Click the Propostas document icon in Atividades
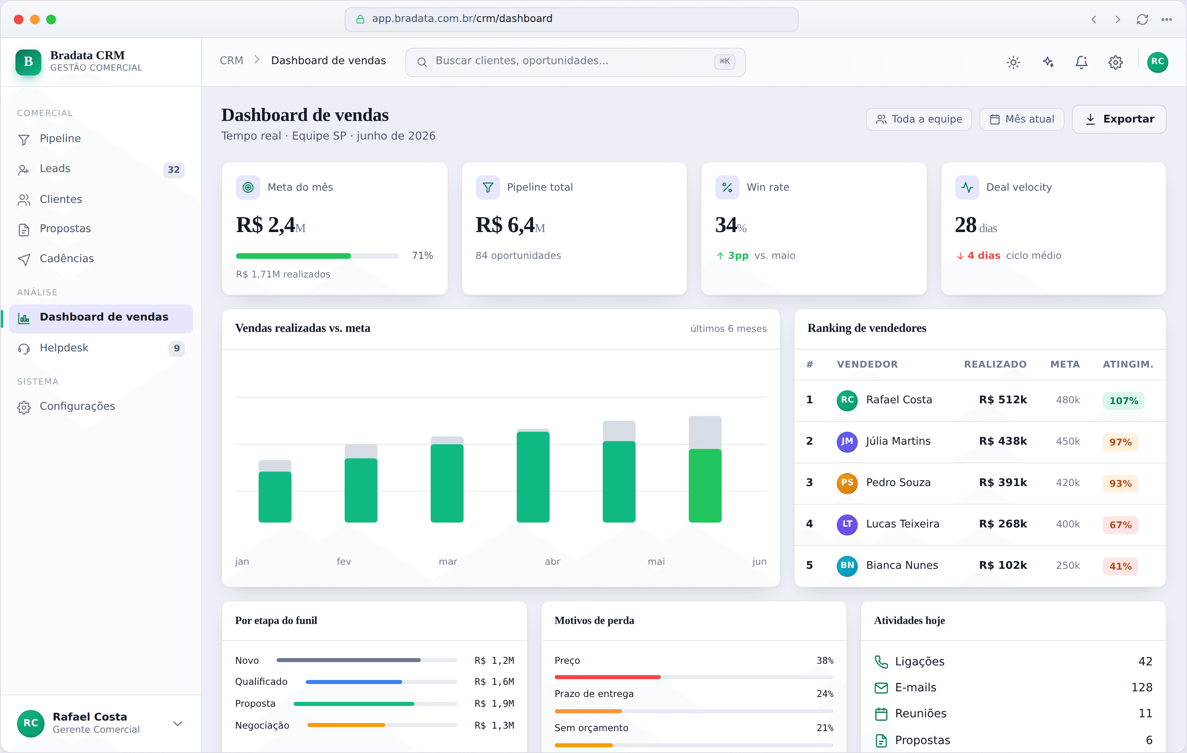 (x=881, y=740)
